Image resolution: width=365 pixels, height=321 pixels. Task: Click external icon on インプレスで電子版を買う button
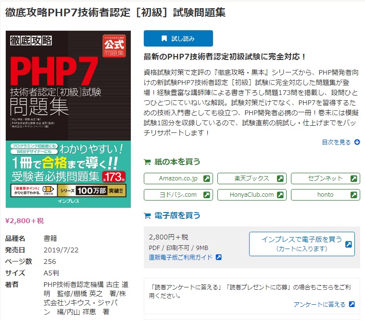click(348, 244)
